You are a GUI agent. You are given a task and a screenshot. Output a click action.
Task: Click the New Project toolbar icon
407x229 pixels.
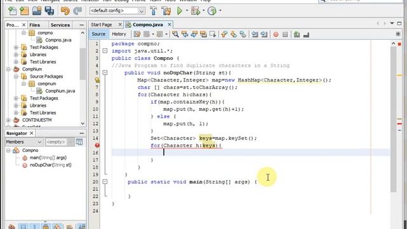coord(24,11)
